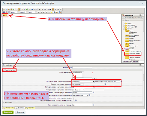This screenshot has height=116, width=147.
Task: Click the purple 'Каталог' component icon
Action: click(x=127, y=49)
